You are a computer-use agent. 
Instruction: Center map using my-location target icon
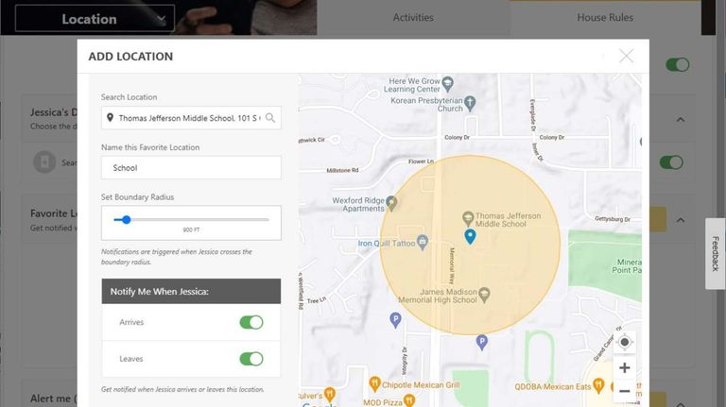point(624,343)
